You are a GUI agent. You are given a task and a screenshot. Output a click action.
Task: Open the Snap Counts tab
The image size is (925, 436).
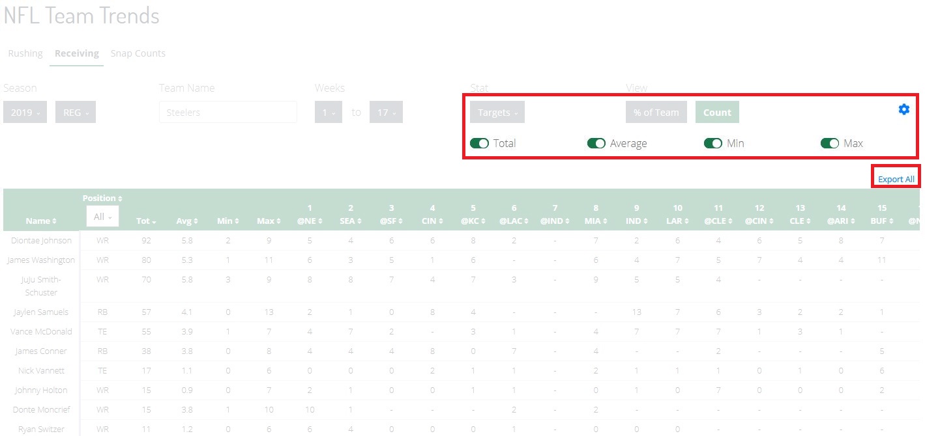(138, 53)
